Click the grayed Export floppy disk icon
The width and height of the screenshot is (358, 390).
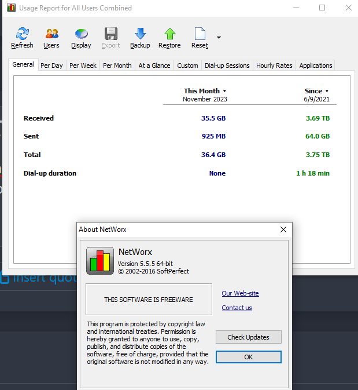(110, 34)
